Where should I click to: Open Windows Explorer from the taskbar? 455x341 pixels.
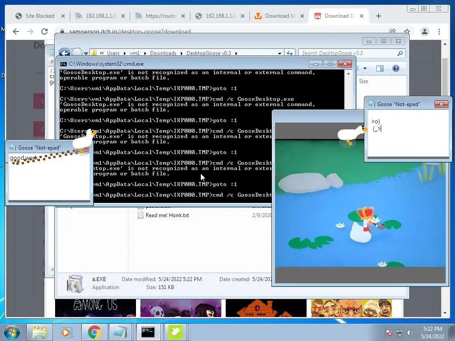39,332
